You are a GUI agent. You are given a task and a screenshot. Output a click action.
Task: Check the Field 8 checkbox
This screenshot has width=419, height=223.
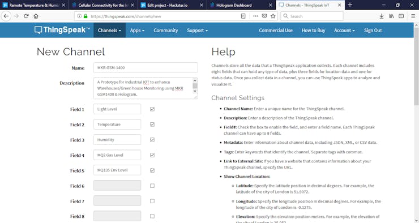152,216
